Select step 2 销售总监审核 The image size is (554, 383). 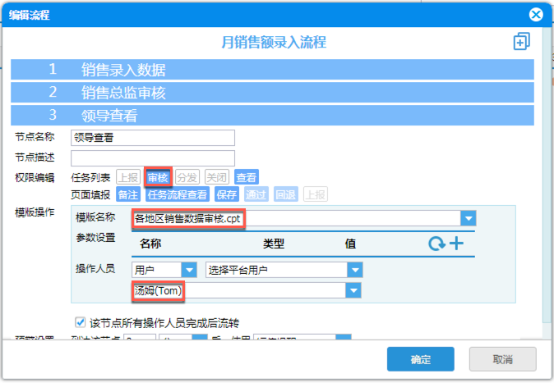[272, 93]
